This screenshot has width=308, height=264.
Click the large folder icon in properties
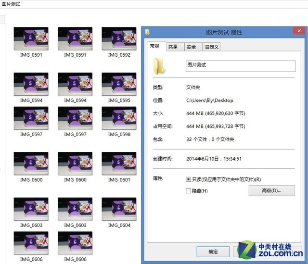[x=158, y=66]
